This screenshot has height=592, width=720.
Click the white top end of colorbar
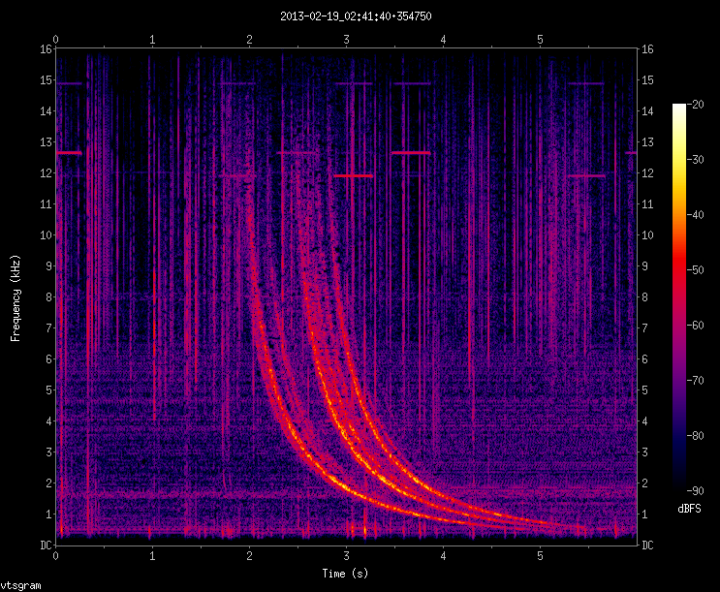(x=679, y=108)
